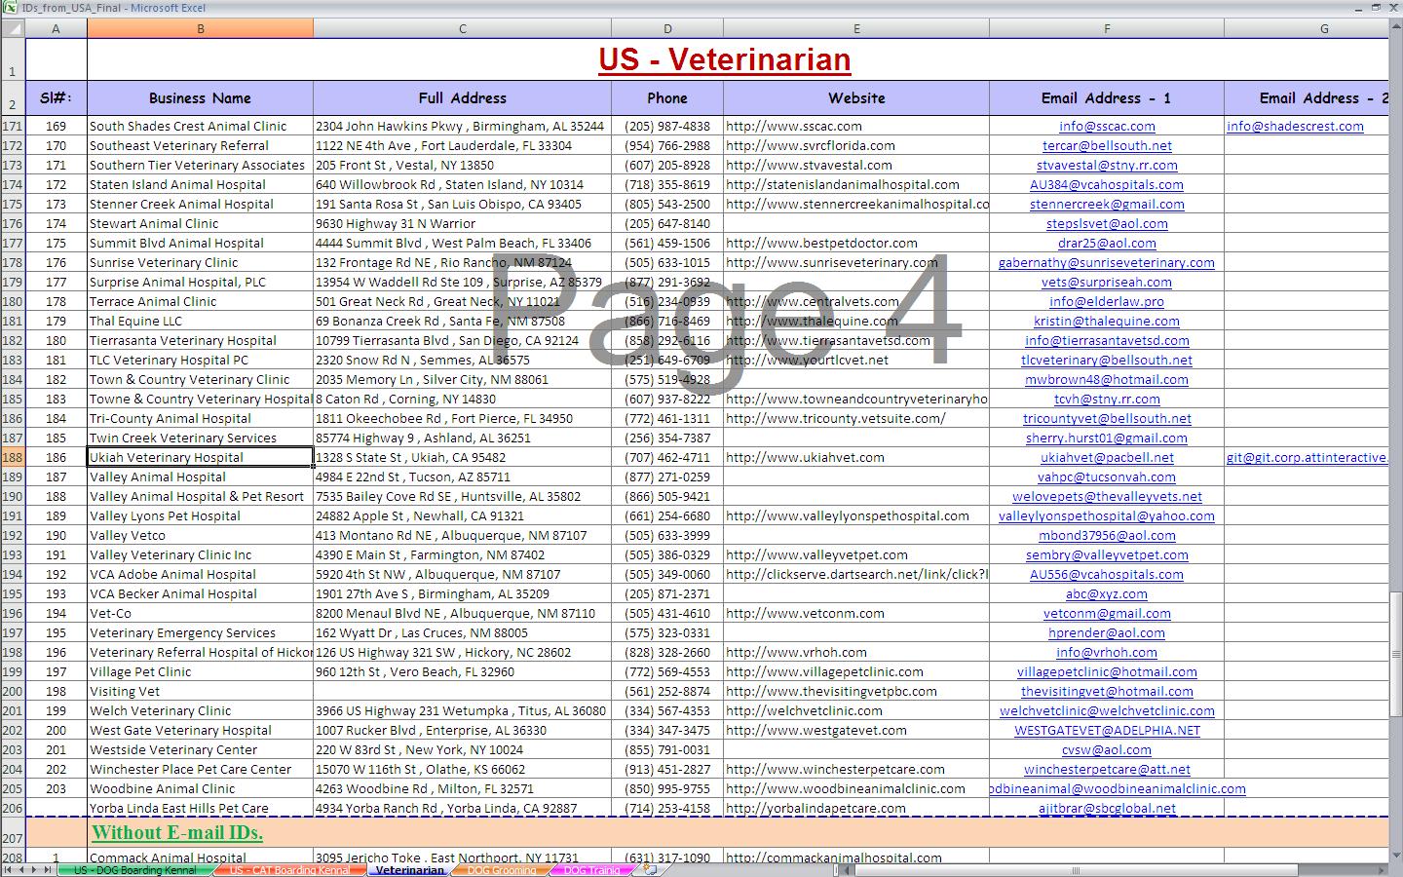The height and width of the screenshot is (877, 1403).
Task: Click the phone cell (707) 462-4711
Action: (x=667, y=457)
